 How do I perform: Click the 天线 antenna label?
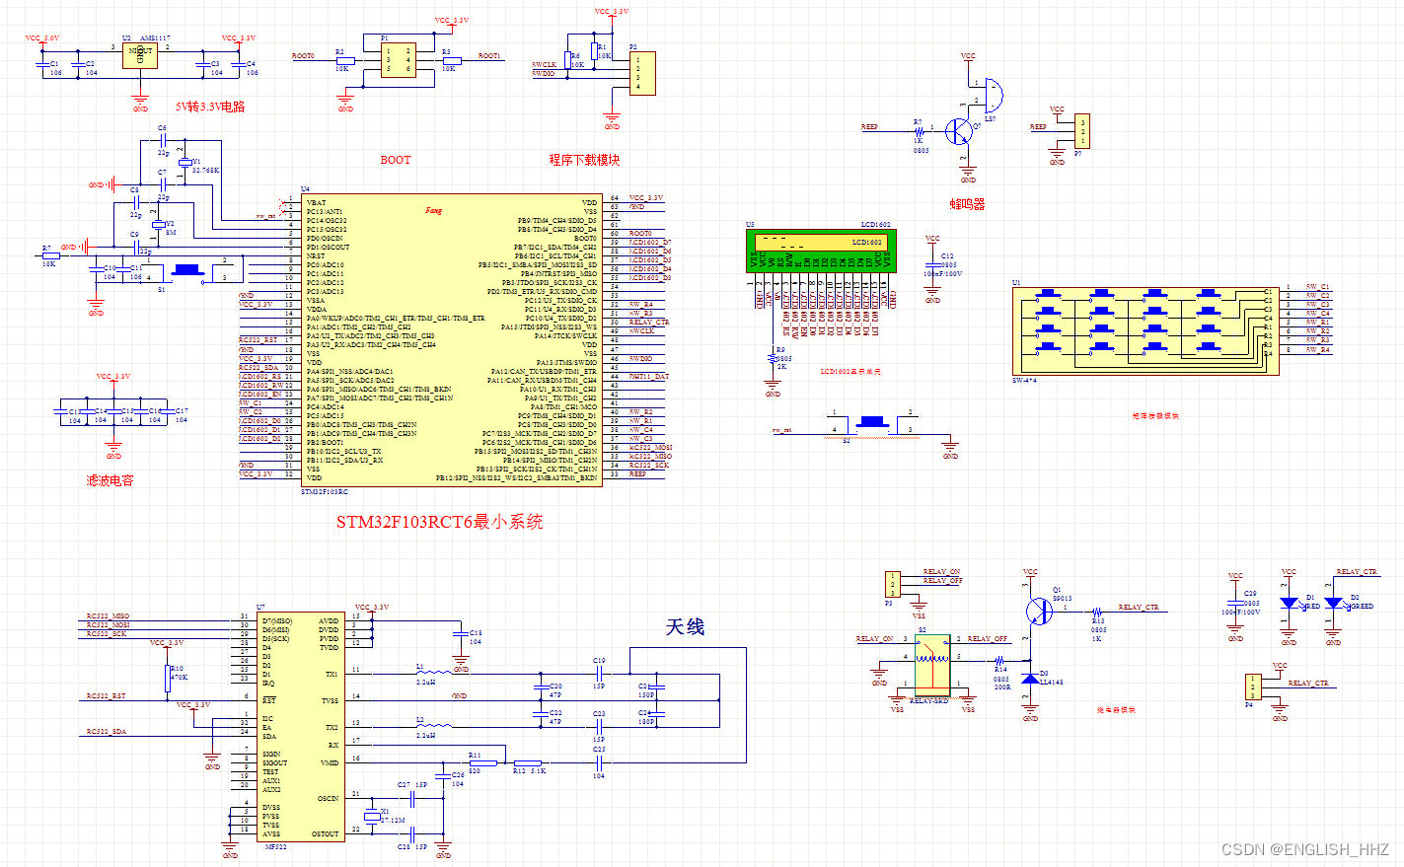pos(685,627)
